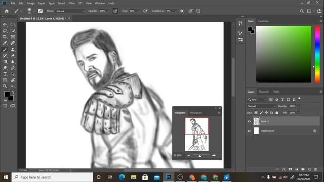Open smoothing options gear

click(x=182, y=11)
